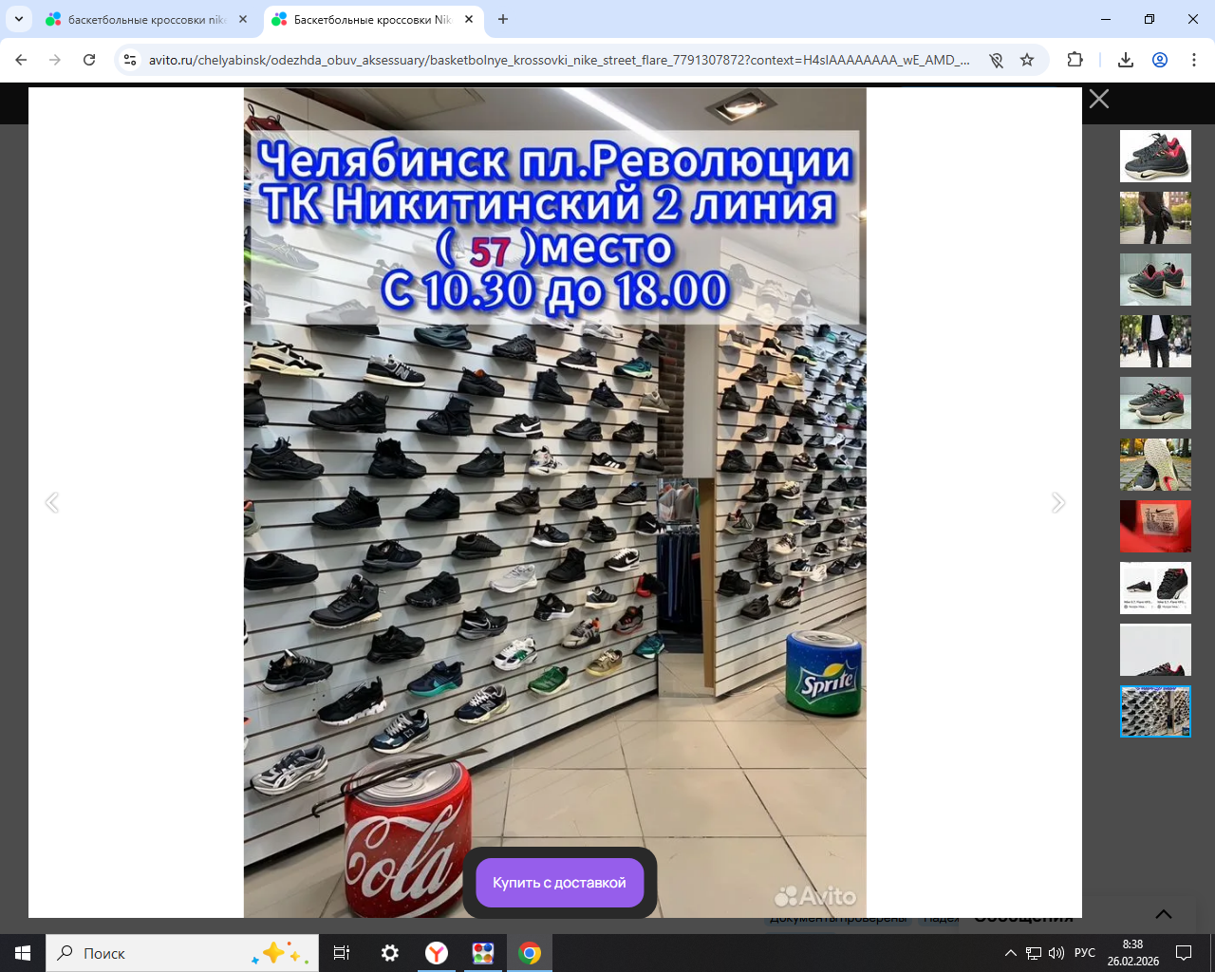Show the previous photo in the gallery
Screen dimensions: 1215x972
click(x=52, y=502)
